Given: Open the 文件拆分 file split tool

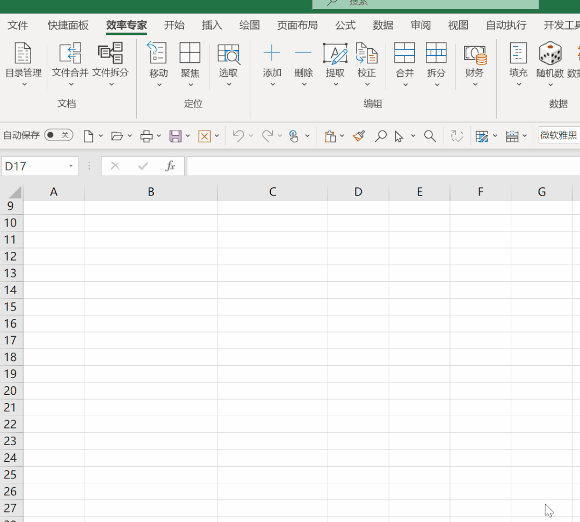Looking at the screenshot, I should click(x=111, y=54).
